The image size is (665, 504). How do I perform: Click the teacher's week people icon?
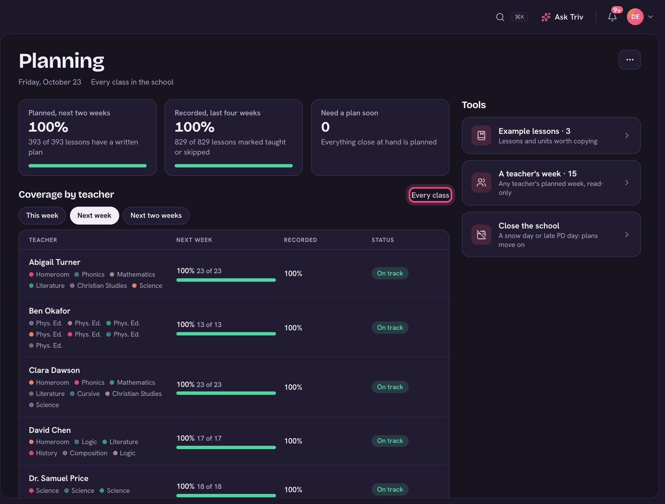click(x=481, y=182)
